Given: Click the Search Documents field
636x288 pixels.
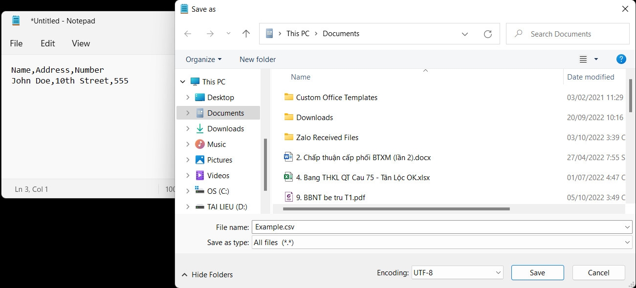Looking at the screenshot, I should pyautogui.click(x=568, y=34).
